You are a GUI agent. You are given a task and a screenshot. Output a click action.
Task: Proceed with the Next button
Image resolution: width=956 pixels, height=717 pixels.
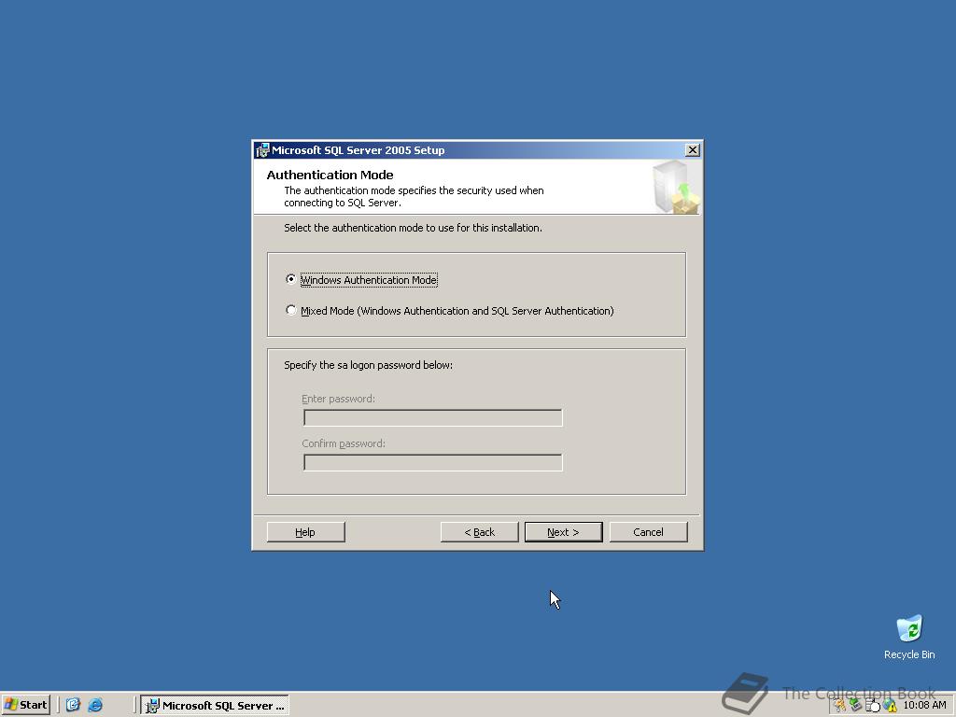point(563,531)
